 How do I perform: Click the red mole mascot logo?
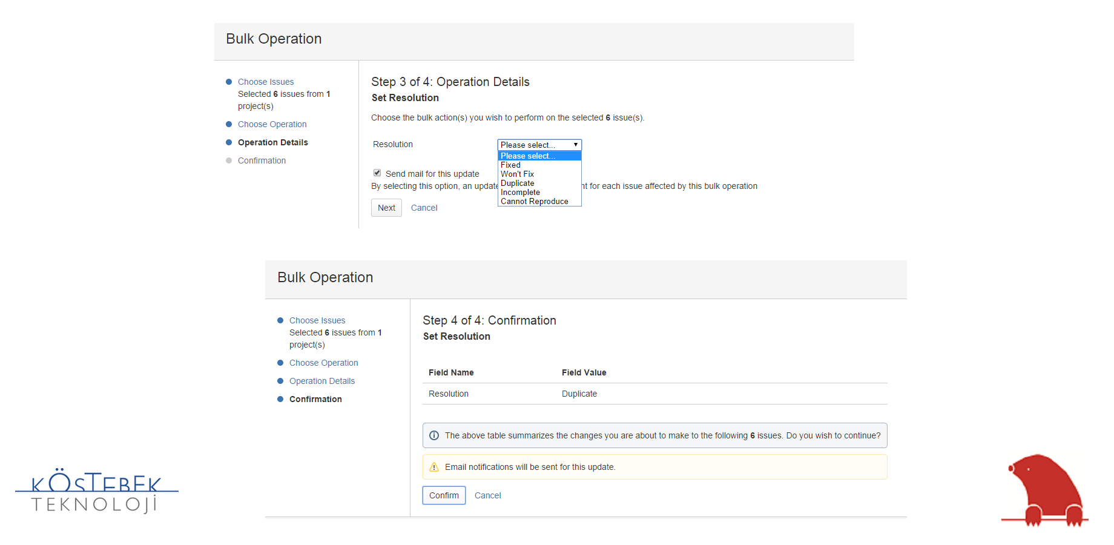pyautogui.click(x=1045, y=490)
